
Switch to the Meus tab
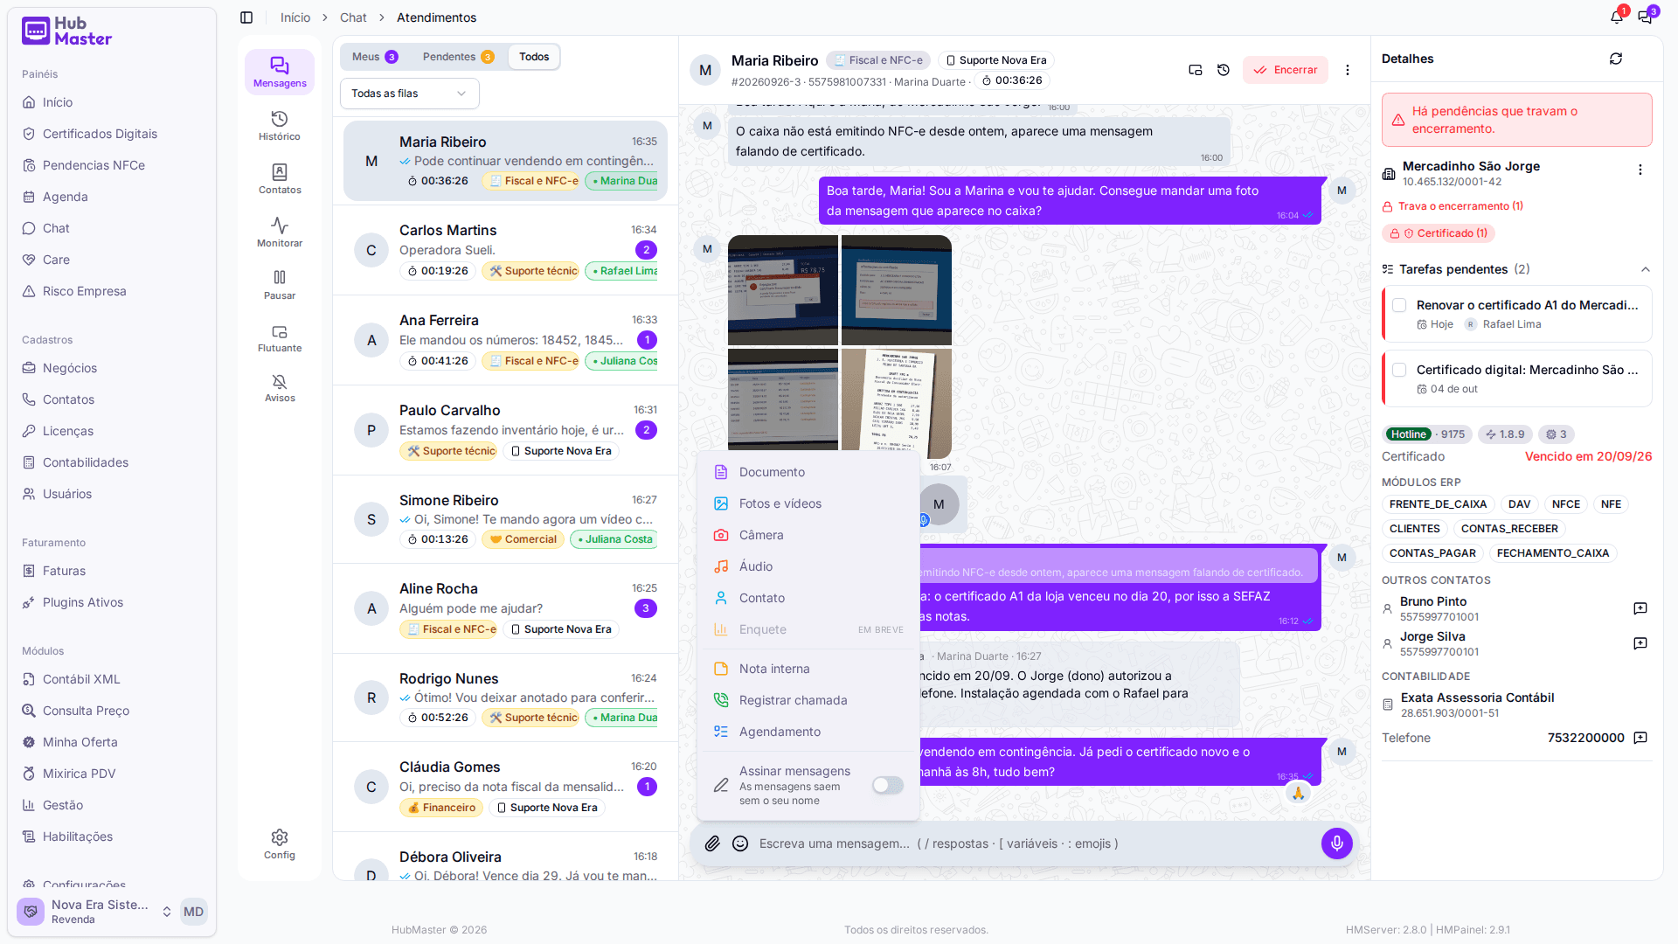(x=375, y=57)
